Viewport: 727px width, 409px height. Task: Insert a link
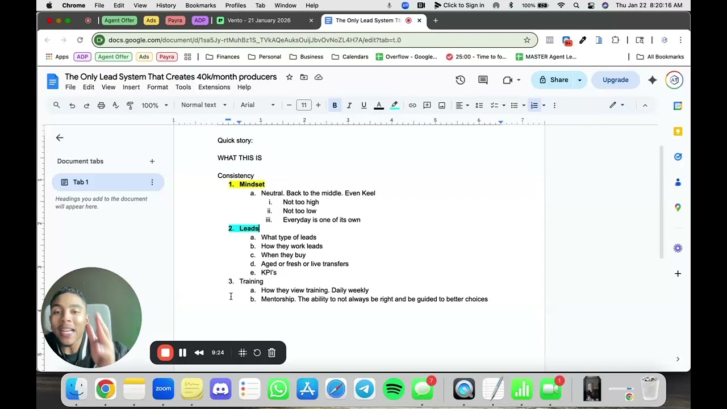pos(412,105)
